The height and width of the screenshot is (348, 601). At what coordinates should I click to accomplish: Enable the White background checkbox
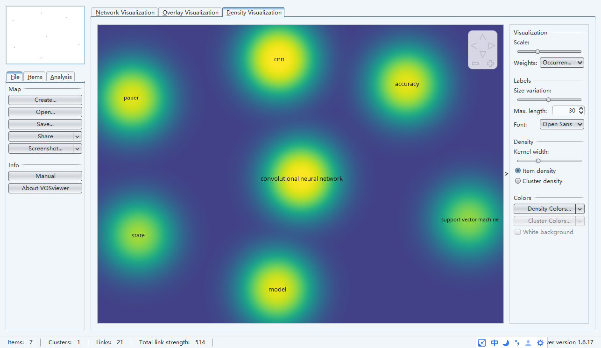click(x=517, y=232)
